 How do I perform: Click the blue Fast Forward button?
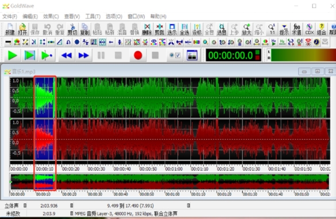[x=84, y=56]
